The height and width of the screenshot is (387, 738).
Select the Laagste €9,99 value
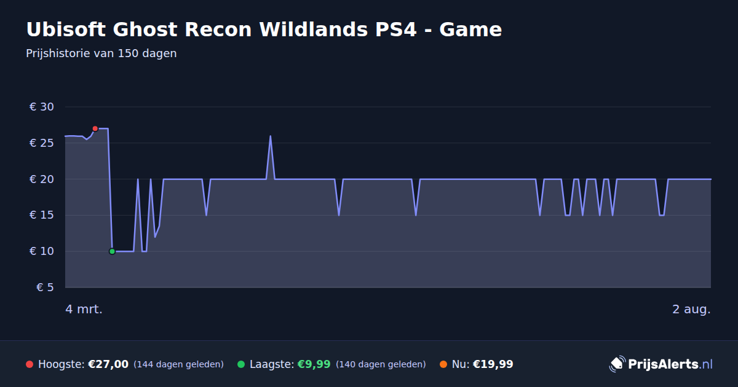coord(314,364)
